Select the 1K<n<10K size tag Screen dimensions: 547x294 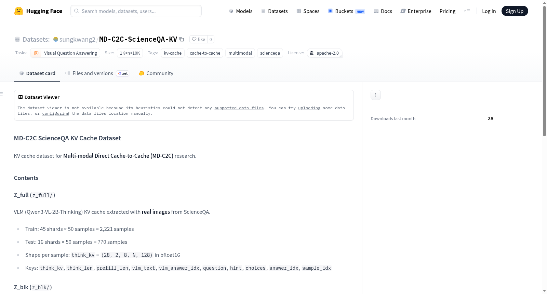click(x=130, y=53)
